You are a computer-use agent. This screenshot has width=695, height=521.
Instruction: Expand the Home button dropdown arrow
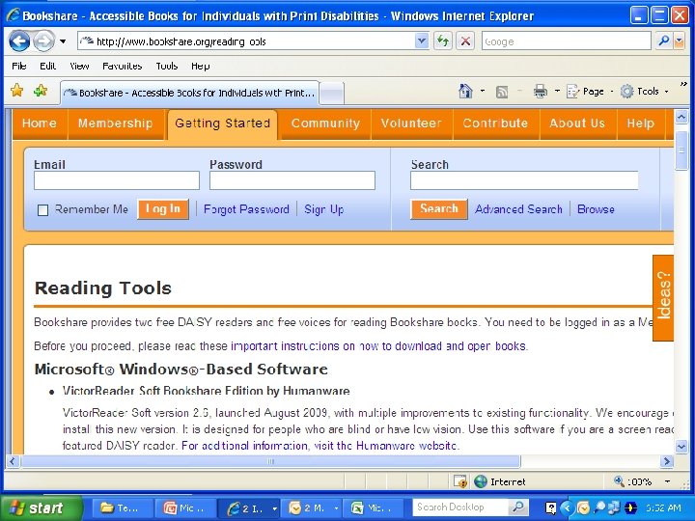coord(483,92)
